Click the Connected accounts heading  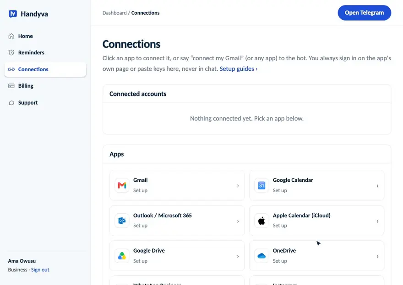[138, 94]
